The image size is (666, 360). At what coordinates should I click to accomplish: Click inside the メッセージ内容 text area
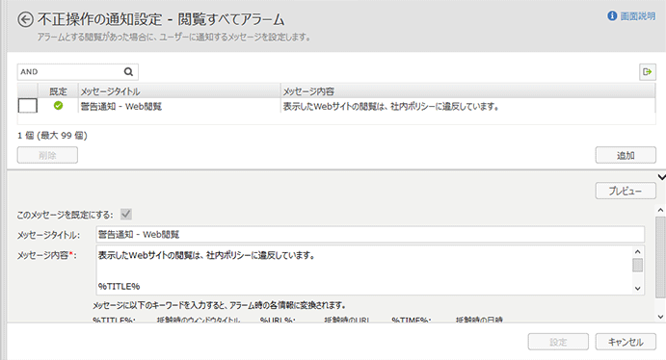[364, 270]
